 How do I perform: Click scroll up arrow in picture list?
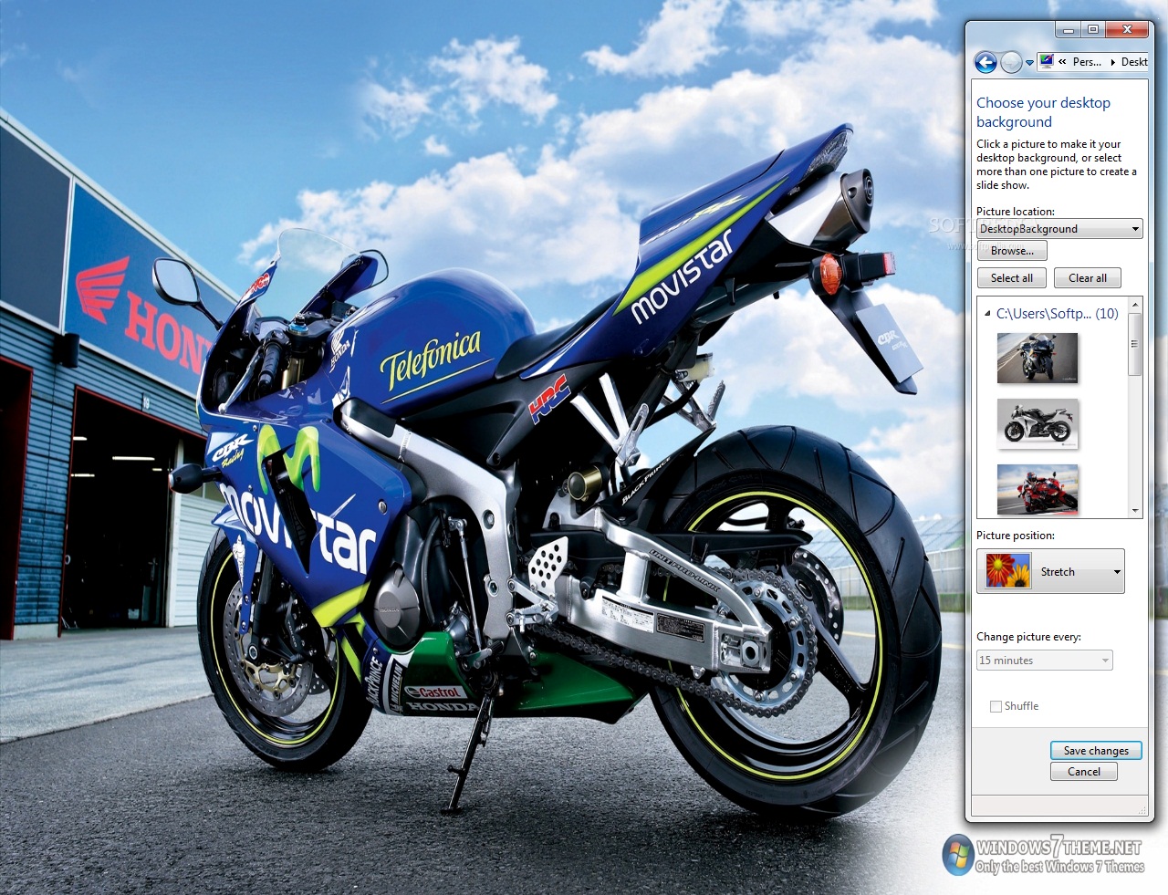coord(1135,304)
